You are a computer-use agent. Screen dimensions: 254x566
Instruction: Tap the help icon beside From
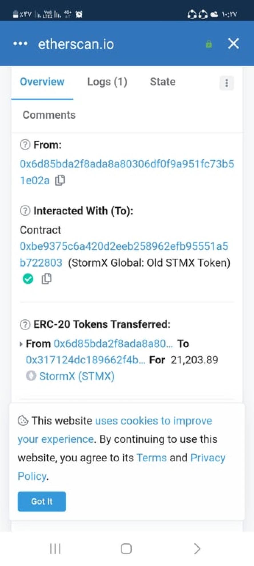25,145
